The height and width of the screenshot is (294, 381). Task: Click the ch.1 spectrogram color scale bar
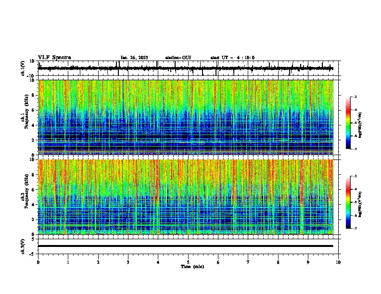[x=348, y=123]
